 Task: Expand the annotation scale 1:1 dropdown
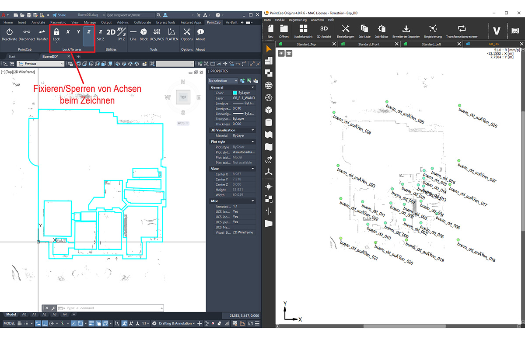147,323
